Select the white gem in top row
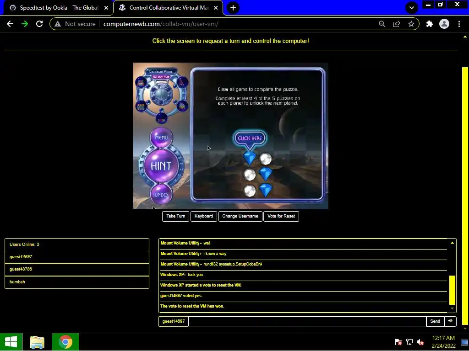The image size is (469, 351). click(265, 159)
